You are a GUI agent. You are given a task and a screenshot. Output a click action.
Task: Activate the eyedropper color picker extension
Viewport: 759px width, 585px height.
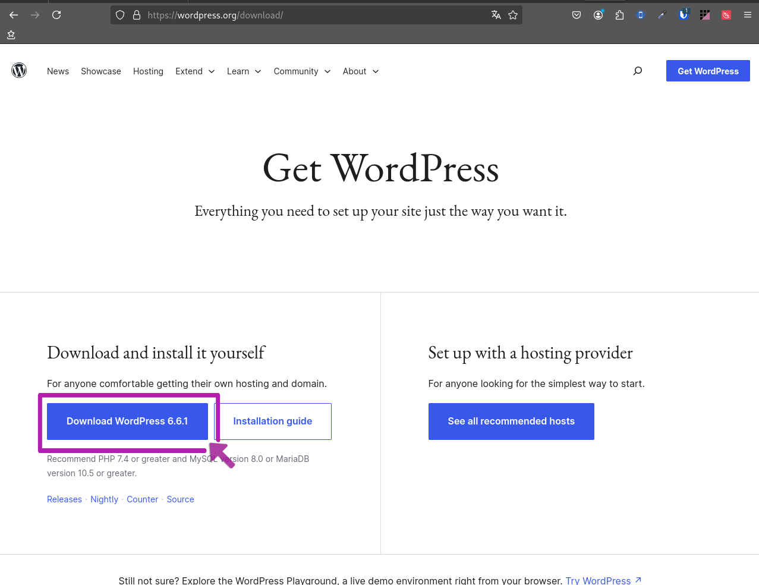pos(662,15)
